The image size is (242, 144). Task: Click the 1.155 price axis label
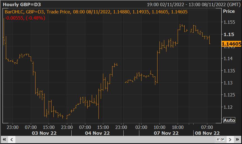tap(229, 22)
